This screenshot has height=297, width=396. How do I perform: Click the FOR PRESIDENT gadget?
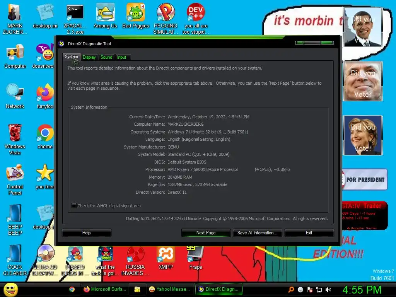click(x=364, y=179)
